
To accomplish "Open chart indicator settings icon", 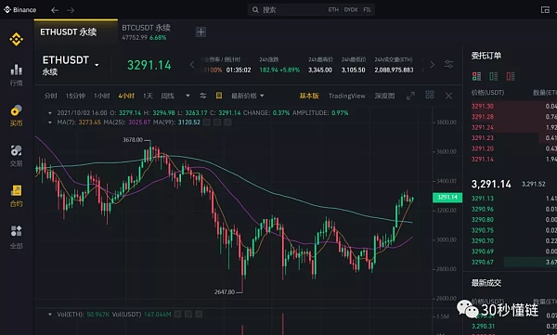I will 202,96.
